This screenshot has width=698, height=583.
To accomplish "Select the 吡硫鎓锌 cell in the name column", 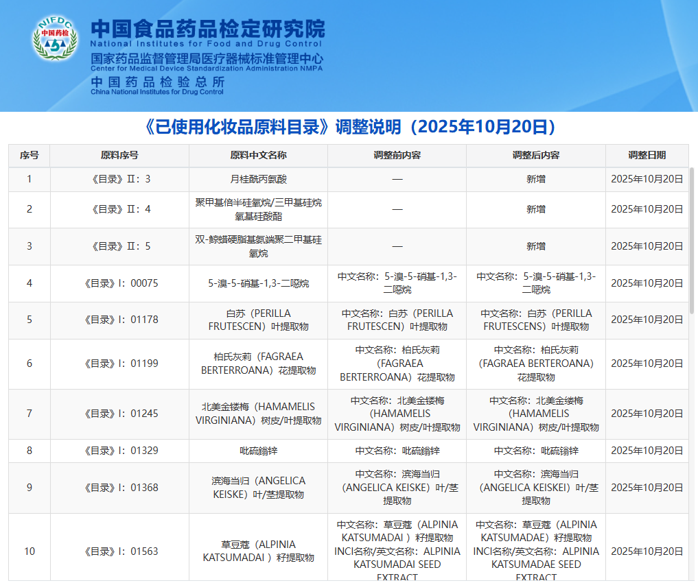I will click(x=258, y=451).
